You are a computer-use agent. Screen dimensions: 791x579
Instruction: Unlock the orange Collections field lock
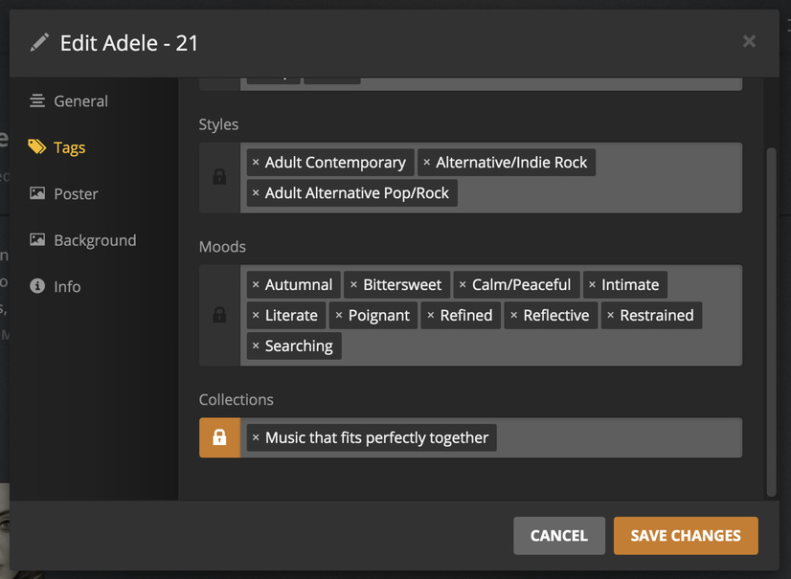(x=219, y=437)
